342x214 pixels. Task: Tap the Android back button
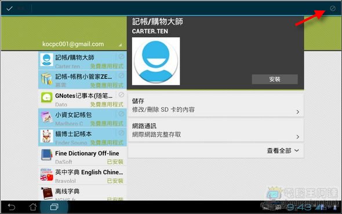[11, 207]
